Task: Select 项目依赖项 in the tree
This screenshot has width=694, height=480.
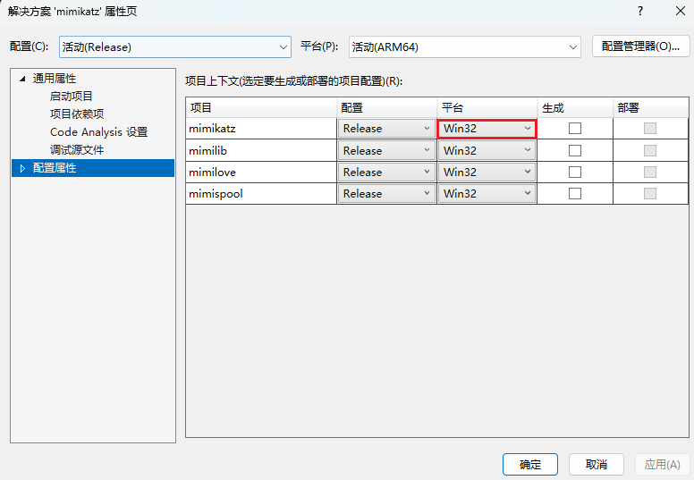Action: coord(77,114)
